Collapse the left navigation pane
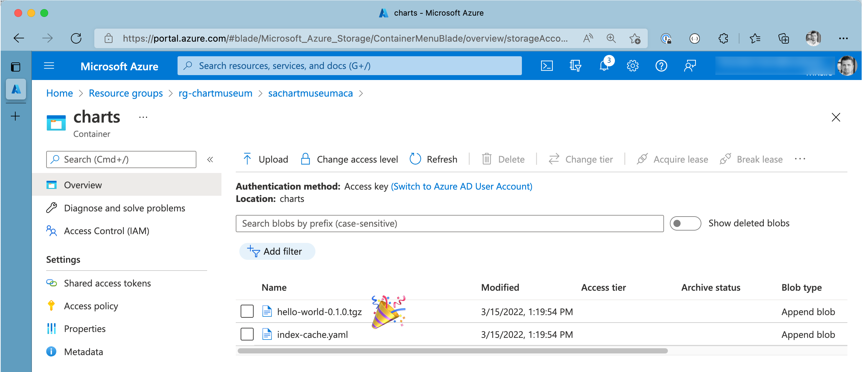 point(210,160)
